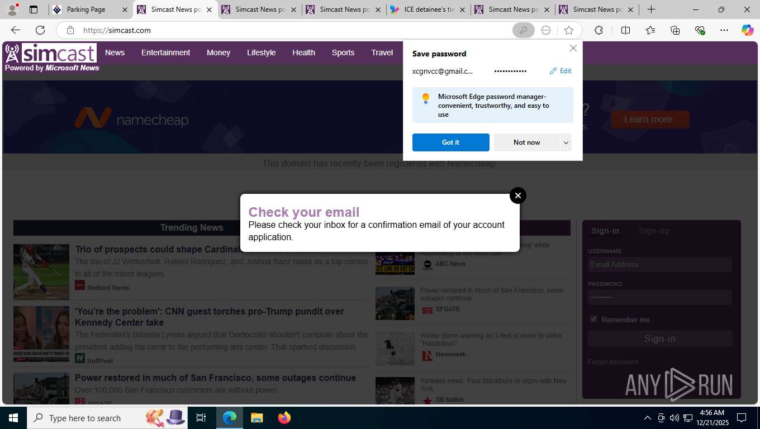Close the Parking Page tab
This screenshot has height=429, width=760.
125,9
